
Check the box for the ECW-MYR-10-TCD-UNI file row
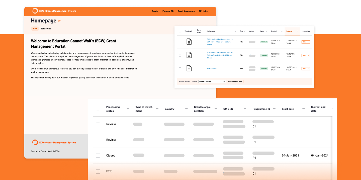point(180,42)
